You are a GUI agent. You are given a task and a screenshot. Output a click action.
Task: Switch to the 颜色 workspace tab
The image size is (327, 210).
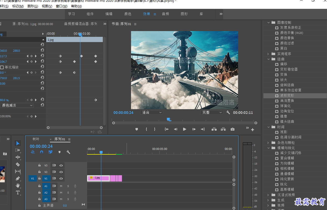(x=128, y=14)
